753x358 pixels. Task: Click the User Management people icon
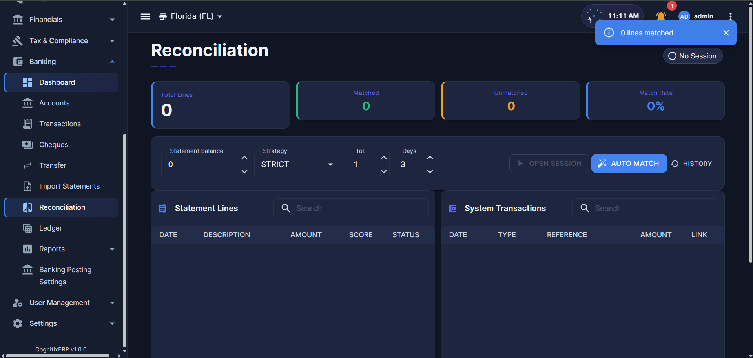(18, 303)
